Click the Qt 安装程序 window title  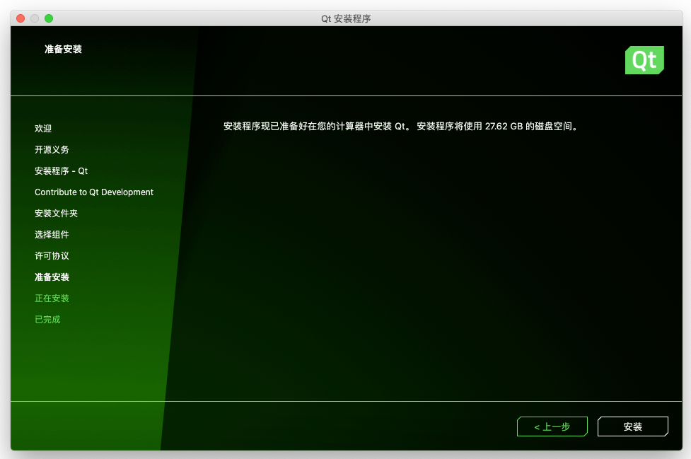346,18
